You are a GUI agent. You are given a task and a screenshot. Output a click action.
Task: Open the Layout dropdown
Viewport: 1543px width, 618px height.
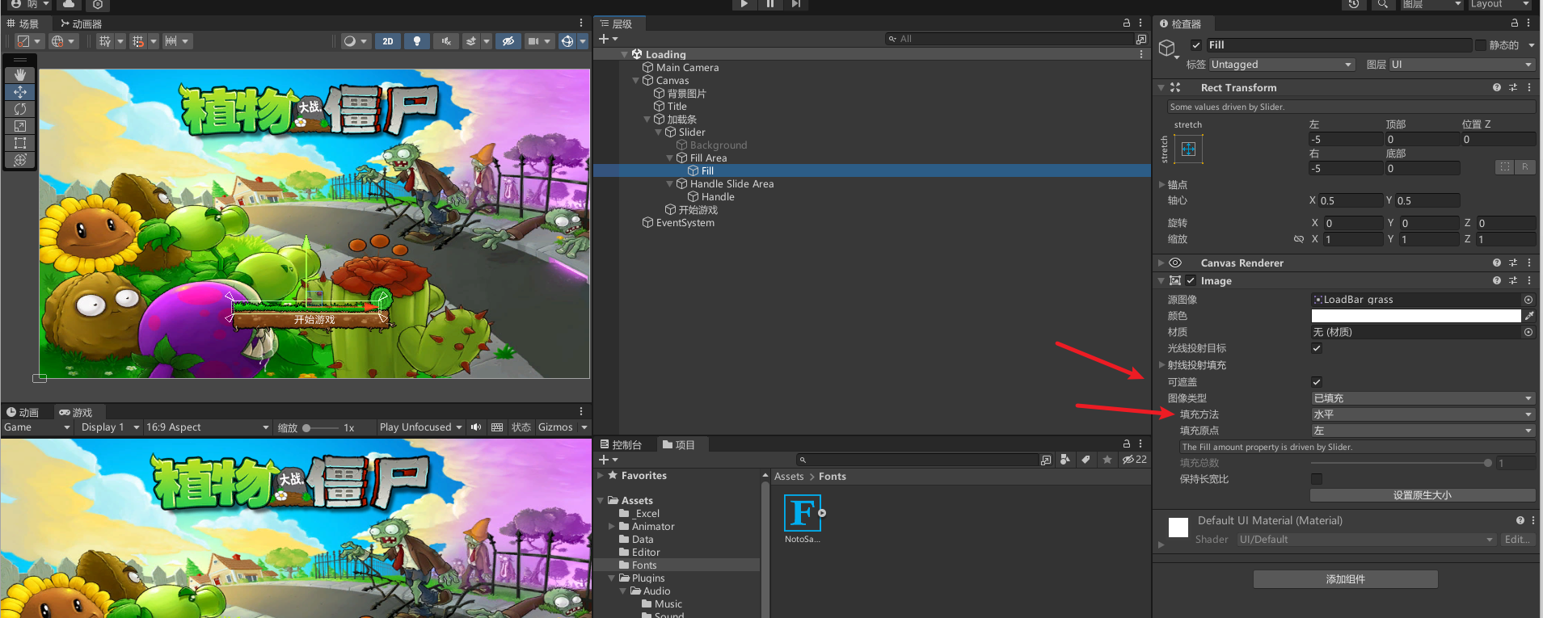coord(1499,4)
